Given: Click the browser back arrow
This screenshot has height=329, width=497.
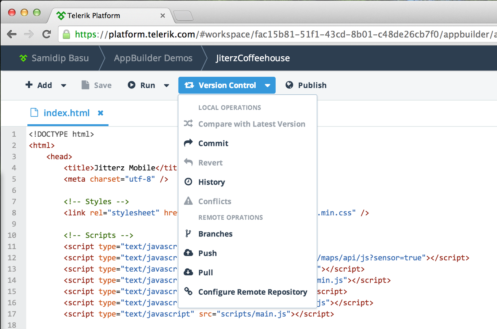Looking at the screenshot, I should [12, 34].
